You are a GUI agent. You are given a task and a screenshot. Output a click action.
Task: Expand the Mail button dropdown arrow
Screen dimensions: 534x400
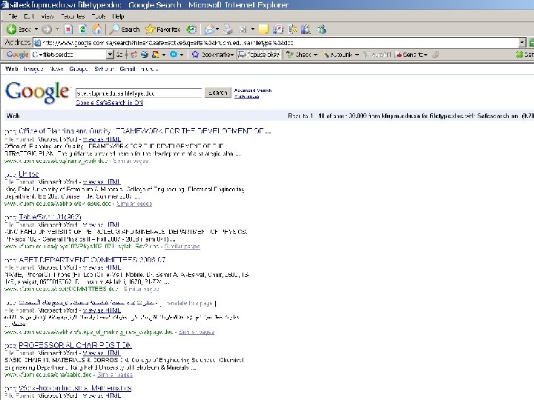[x=217, y=30]
